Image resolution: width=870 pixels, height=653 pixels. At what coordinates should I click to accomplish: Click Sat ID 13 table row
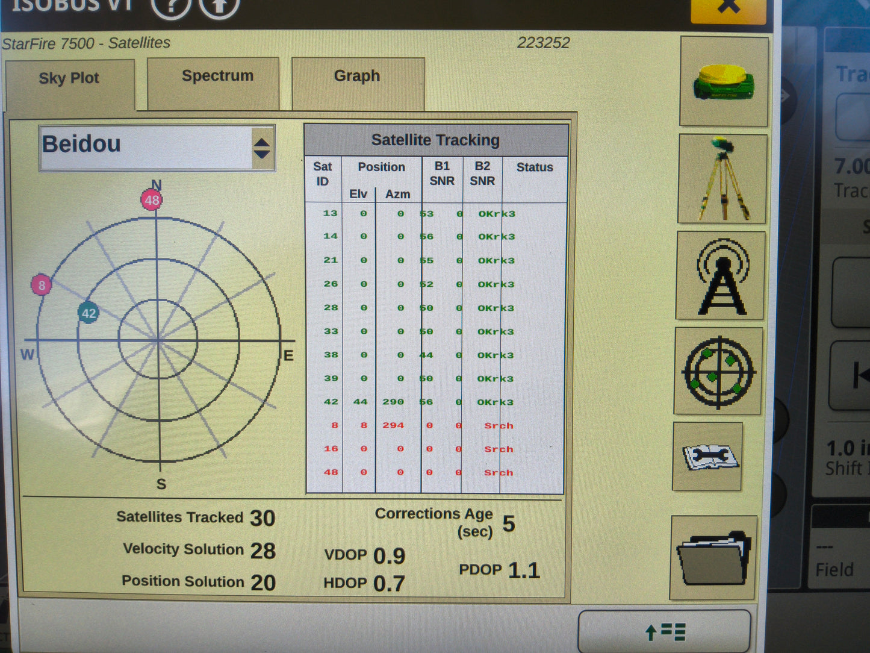[435, 213]
